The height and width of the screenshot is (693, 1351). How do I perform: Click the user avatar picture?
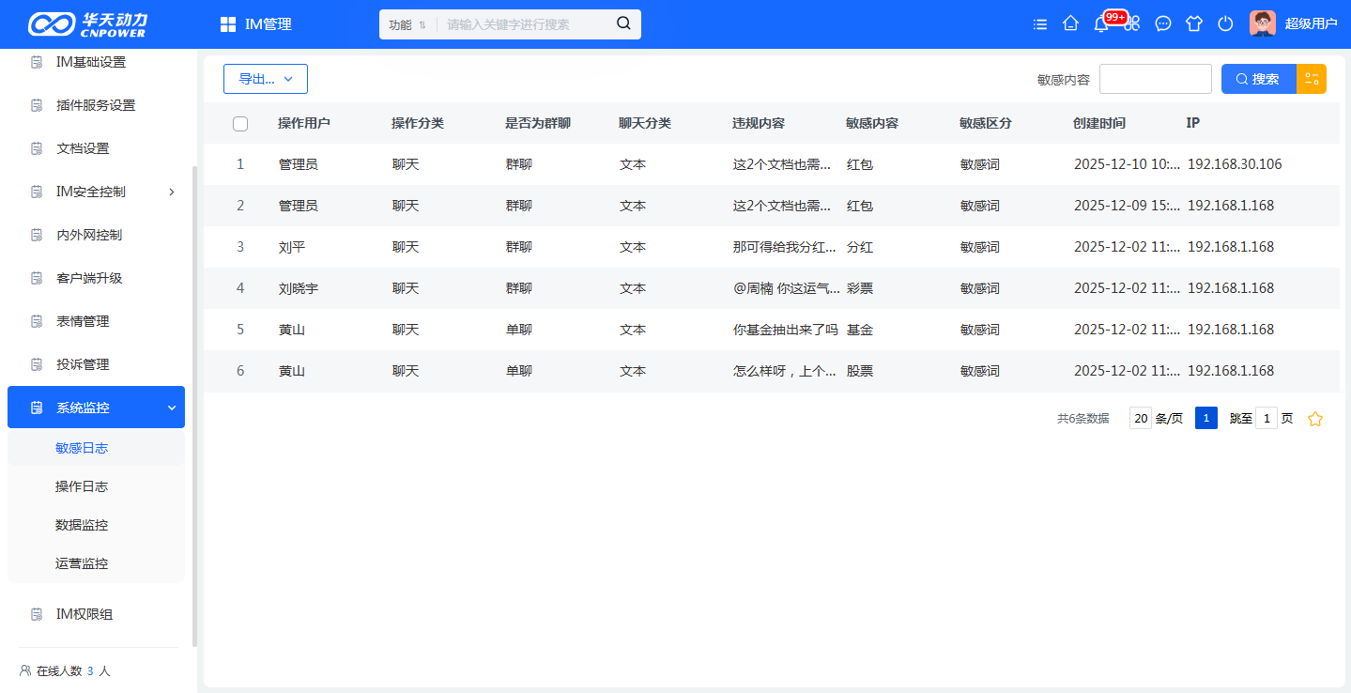click(x=1263, y=24)
